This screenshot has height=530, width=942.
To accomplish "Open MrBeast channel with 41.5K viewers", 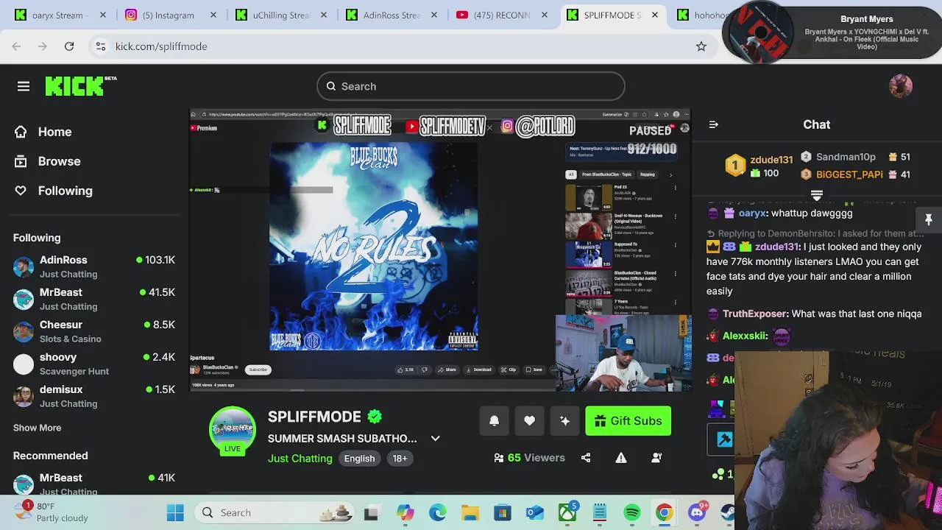I will [94, 299].
